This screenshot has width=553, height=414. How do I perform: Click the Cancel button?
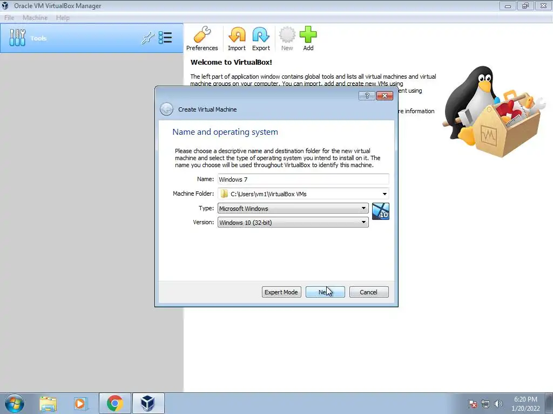click(369, 292)
